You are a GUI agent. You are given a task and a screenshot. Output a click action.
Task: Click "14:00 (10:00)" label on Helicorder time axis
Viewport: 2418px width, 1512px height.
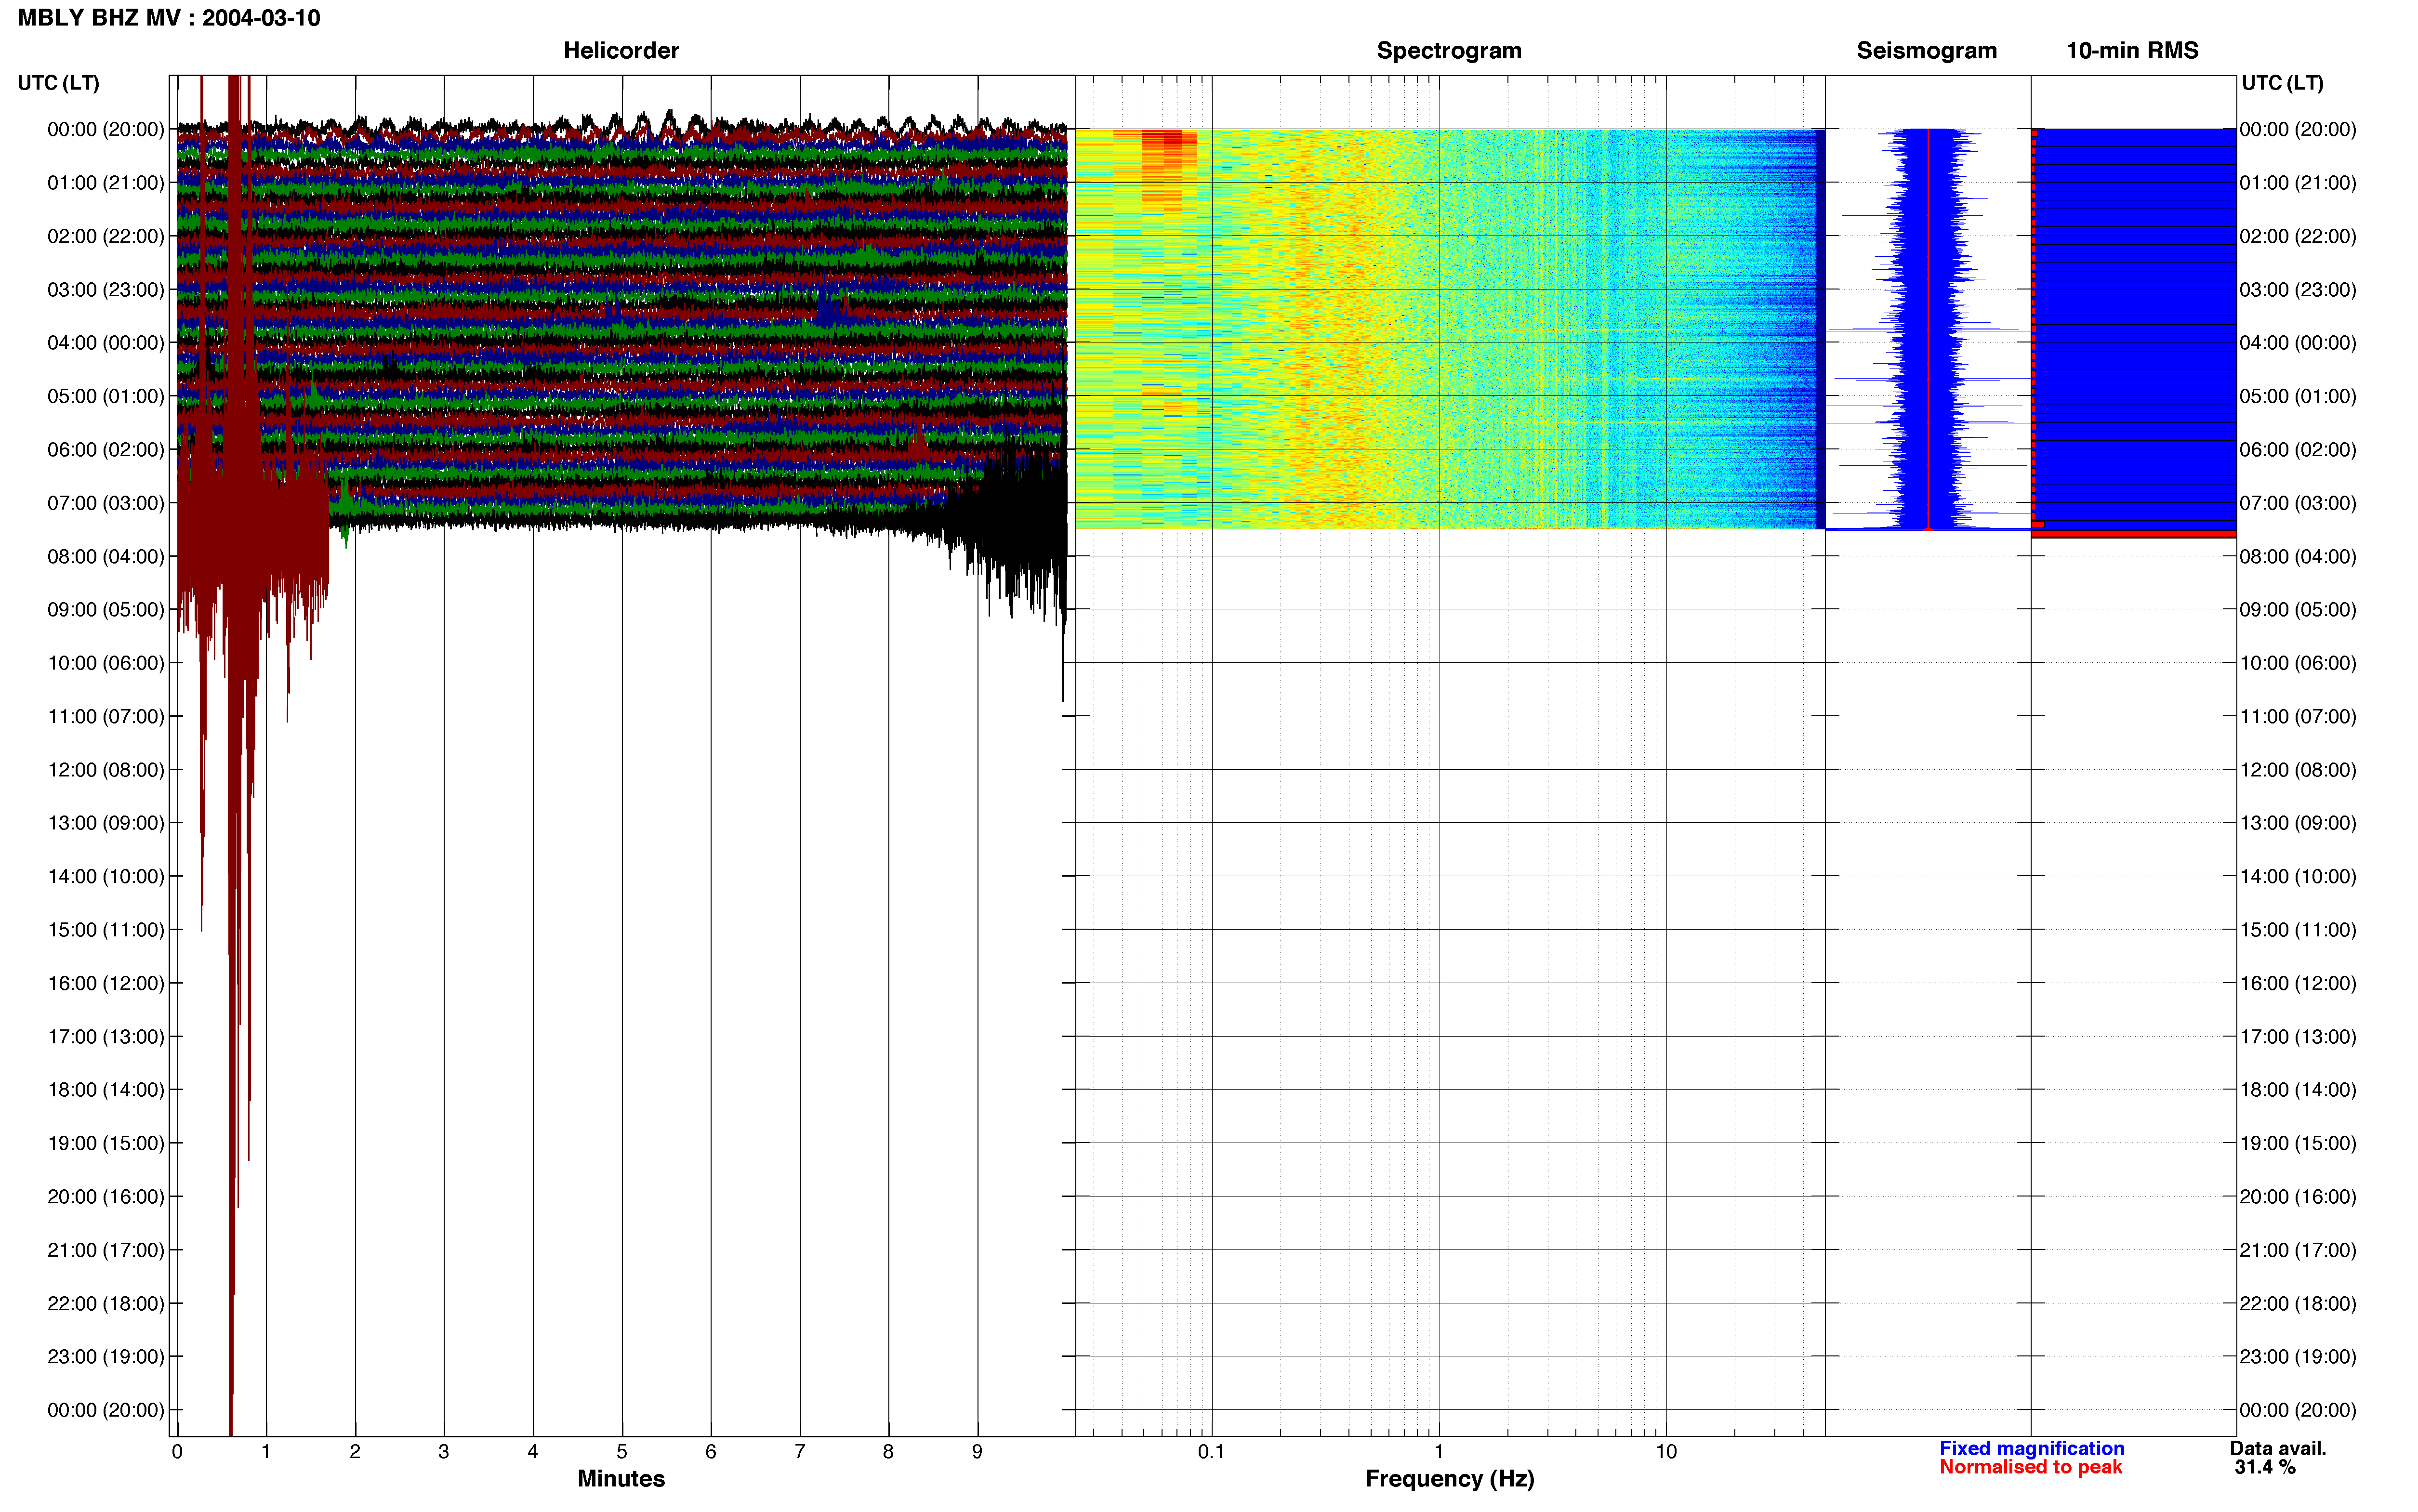(x=105, y=876)
